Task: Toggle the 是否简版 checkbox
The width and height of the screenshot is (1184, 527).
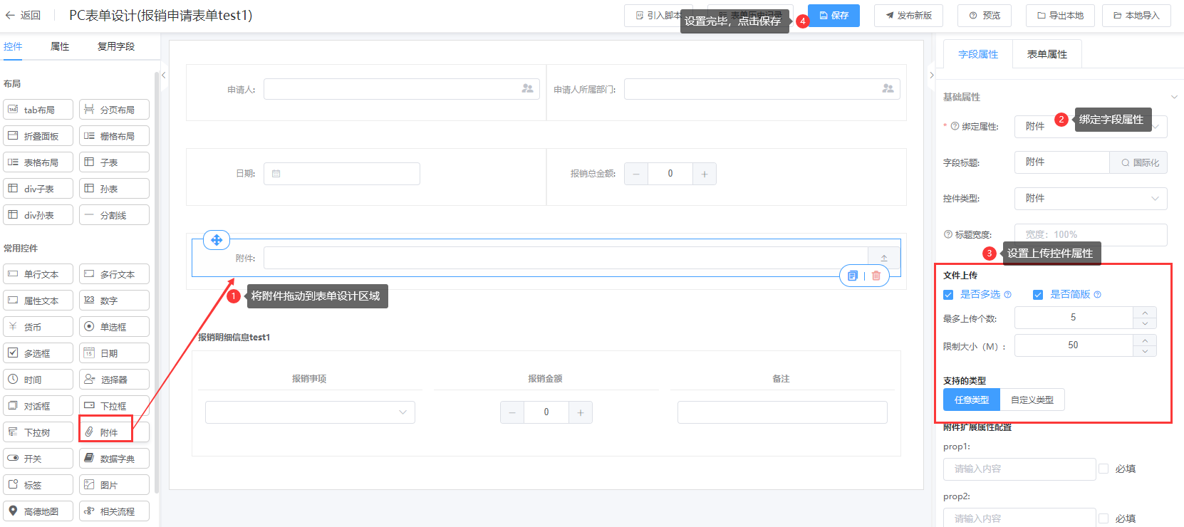Action: (1038, 295)
